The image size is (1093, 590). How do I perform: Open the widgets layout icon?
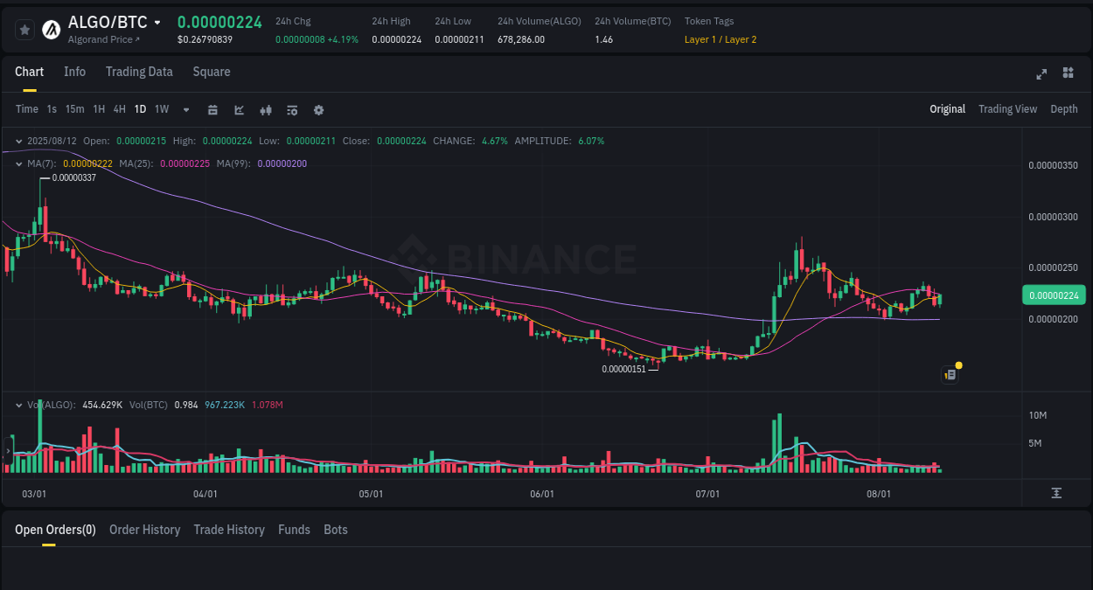click(1068, 74)
